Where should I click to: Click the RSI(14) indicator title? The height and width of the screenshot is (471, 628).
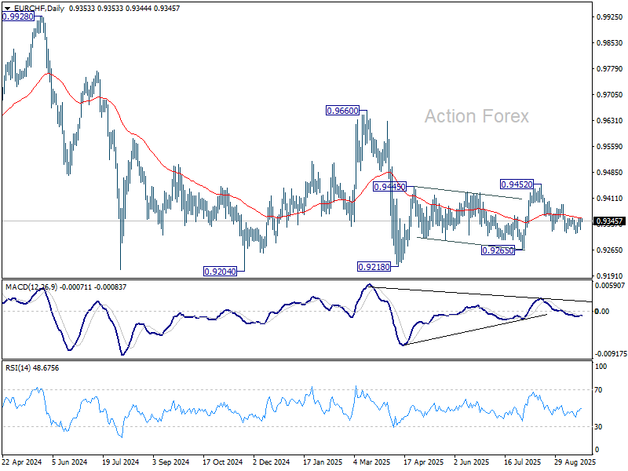[18, 367]
